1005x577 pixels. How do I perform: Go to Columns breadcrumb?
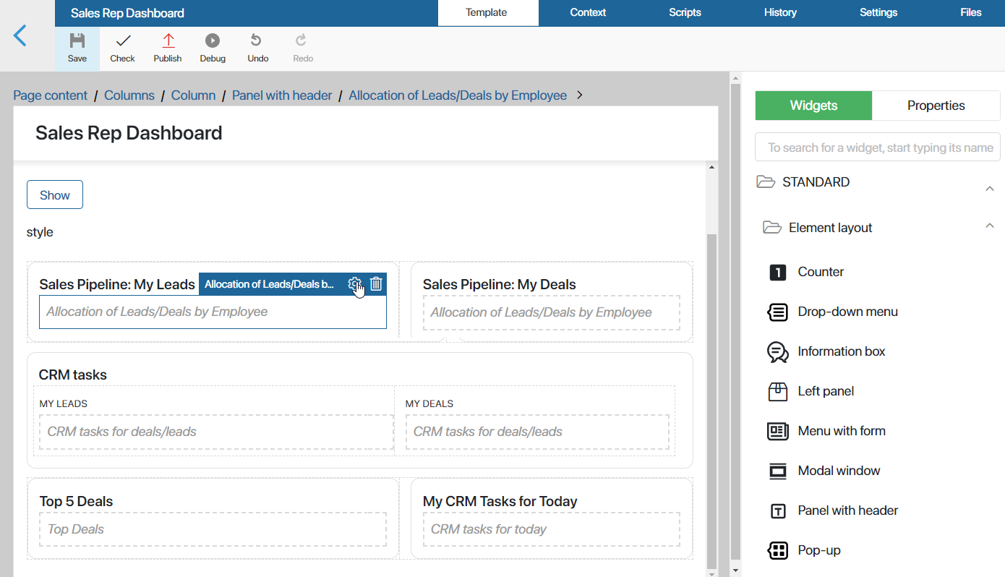(x=129, y=95)
